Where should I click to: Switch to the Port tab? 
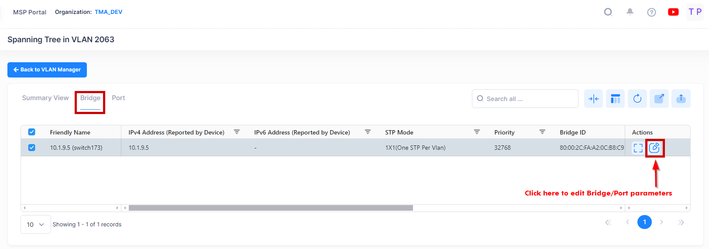[118, 98]
